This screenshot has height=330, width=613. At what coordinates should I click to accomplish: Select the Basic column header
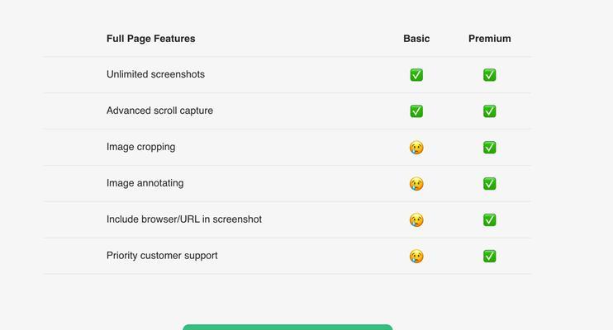[x=416, y=39]
